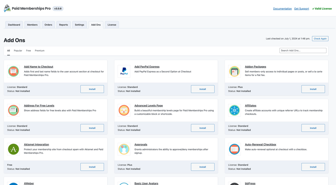The height and width of the screenshot is (185, 336).
Task: Open the AWeber title link
Action: coord(29,183)
